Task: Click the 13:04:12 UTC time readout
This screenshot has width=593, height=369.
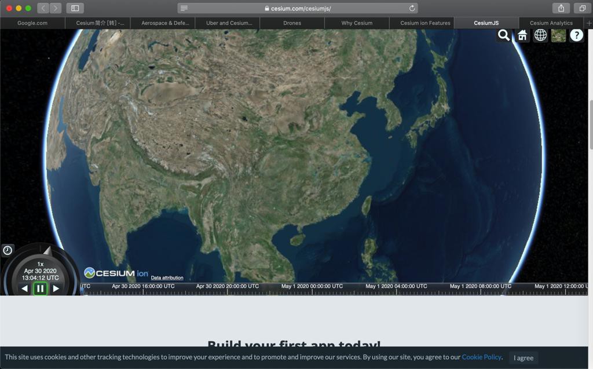Action: coord(40,278)
